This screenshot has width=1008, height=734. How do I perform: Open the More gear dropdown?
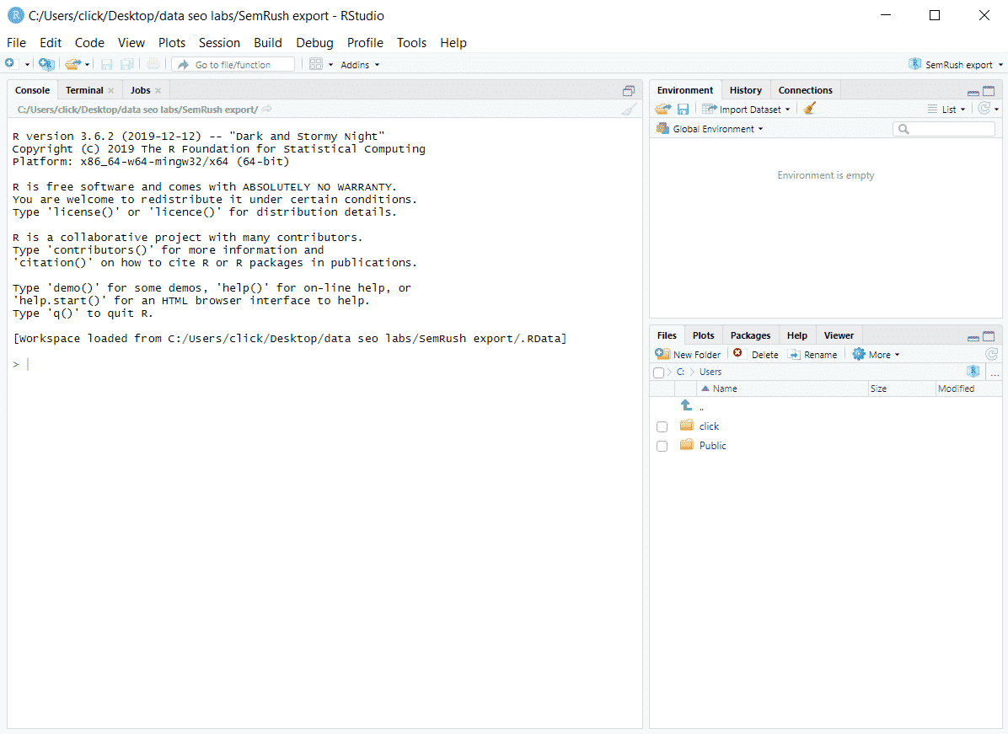tap(876, 354)
